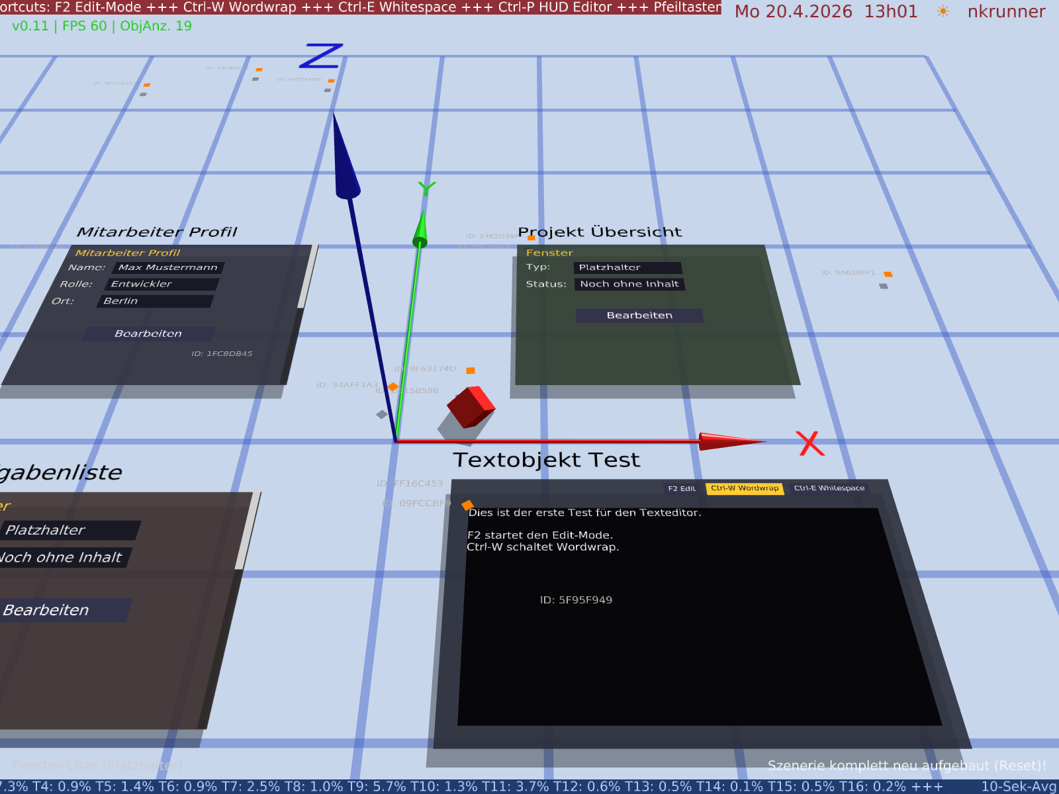The image size is (1059, 794).
Task: Click the red X-axis arrowhead cone
Action: tap(728, 441)
